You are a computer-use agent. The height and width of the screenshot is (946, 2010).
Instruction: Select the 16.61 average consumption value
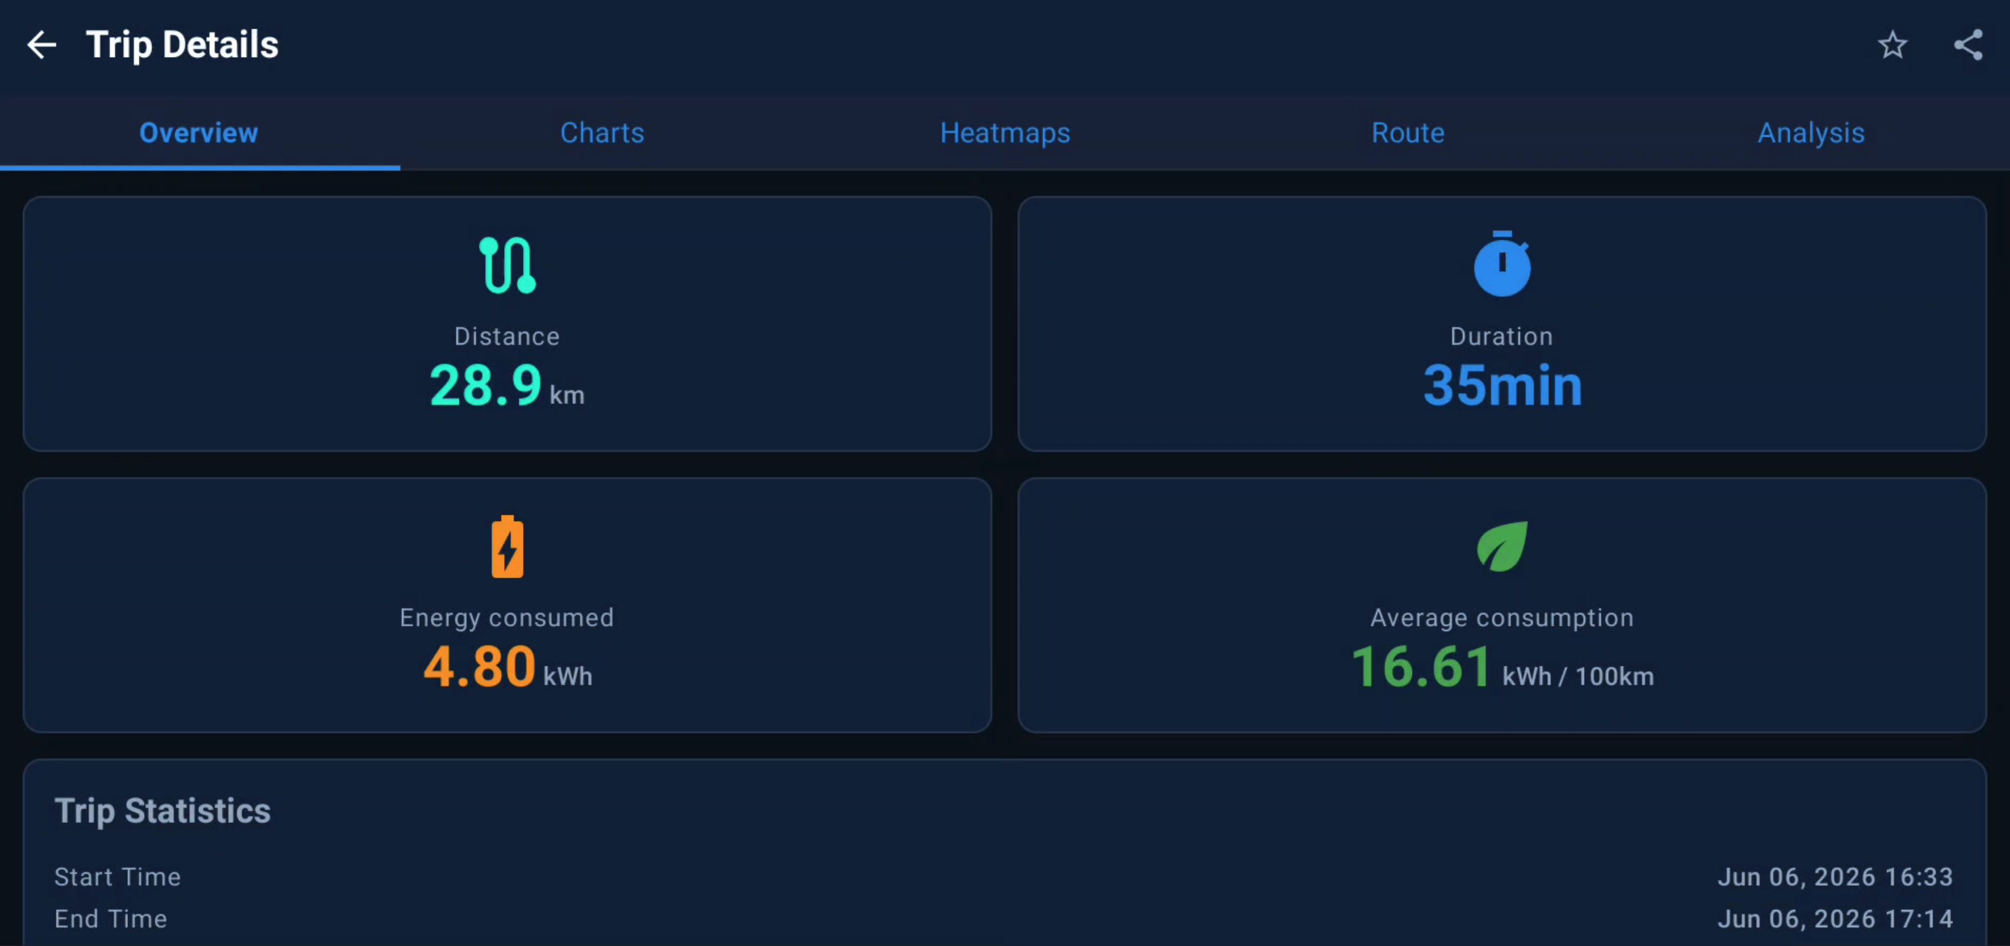[x=1420, y=668]
